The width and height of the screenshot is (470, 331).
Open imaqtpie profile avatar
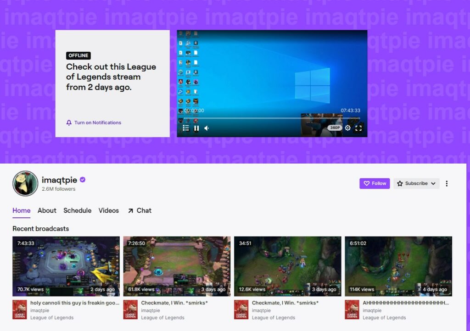[25, 183]
